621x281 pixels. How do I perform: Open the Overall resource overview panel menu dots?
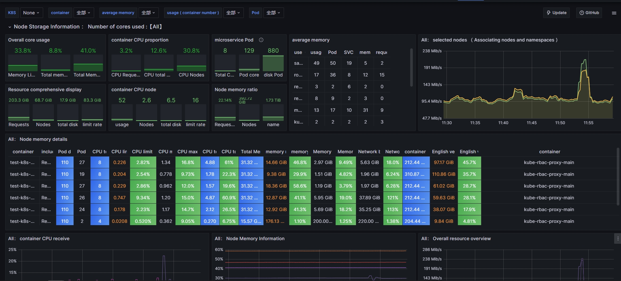(617, 239)
